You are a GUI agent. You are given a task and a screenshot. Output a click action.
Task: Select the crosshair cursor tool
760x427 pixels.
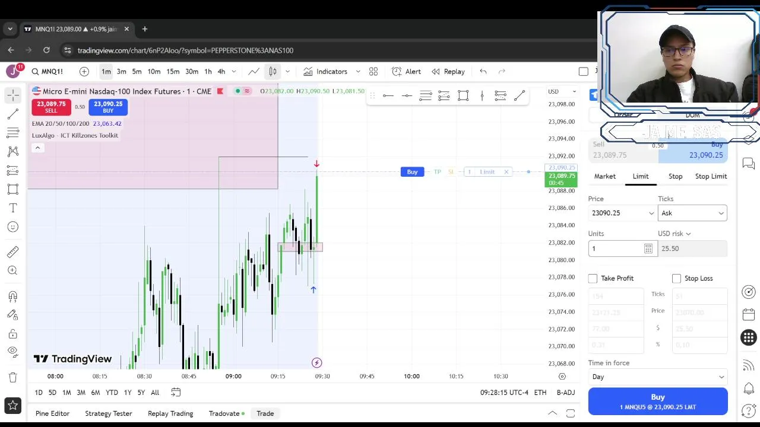[13, 95]
